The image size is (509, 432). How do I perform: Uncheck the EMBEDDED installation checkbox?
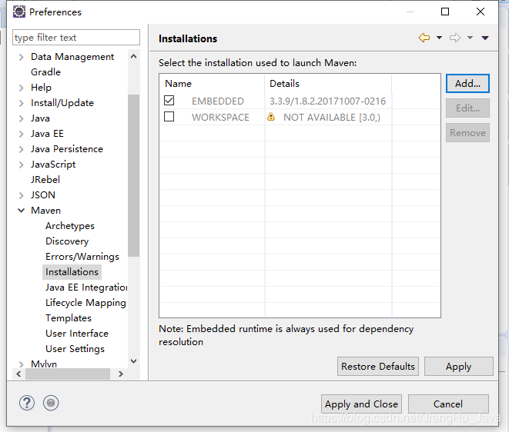(x=169, y=101)
